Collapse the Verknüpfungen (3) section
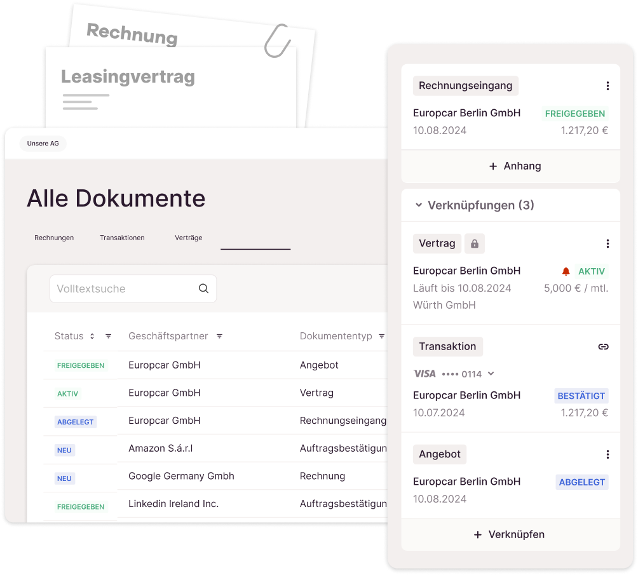The image size is (638, 575). pos(419,205)
